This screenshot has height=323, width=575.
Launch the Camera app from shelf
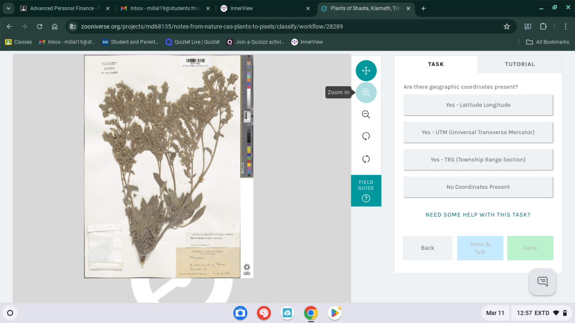240,313
